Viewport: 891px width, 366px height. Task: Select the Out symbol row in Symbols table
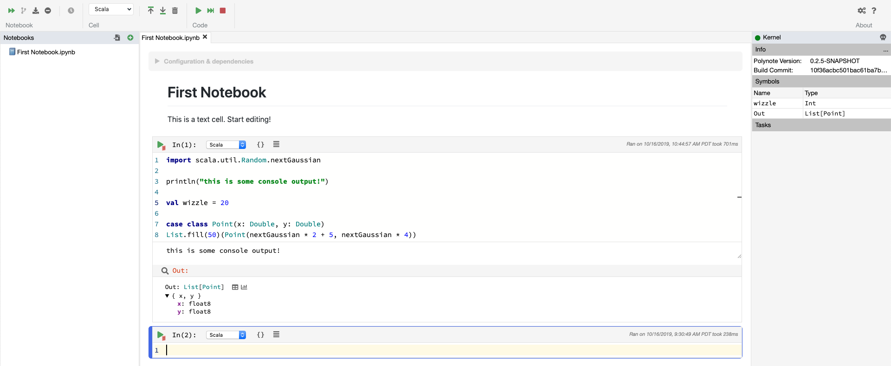click(821, 113)
